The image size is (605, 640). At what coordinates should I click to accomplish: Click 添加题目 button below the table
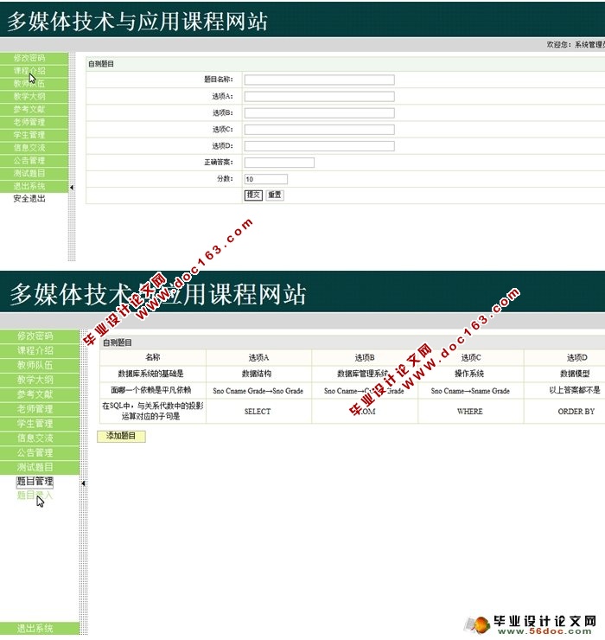coord(121,436)
